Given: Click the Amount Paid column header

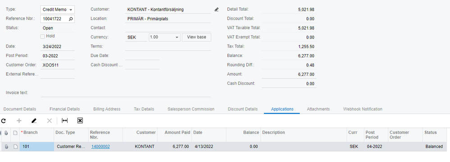Looking at the screenshot, I should 174,135.
